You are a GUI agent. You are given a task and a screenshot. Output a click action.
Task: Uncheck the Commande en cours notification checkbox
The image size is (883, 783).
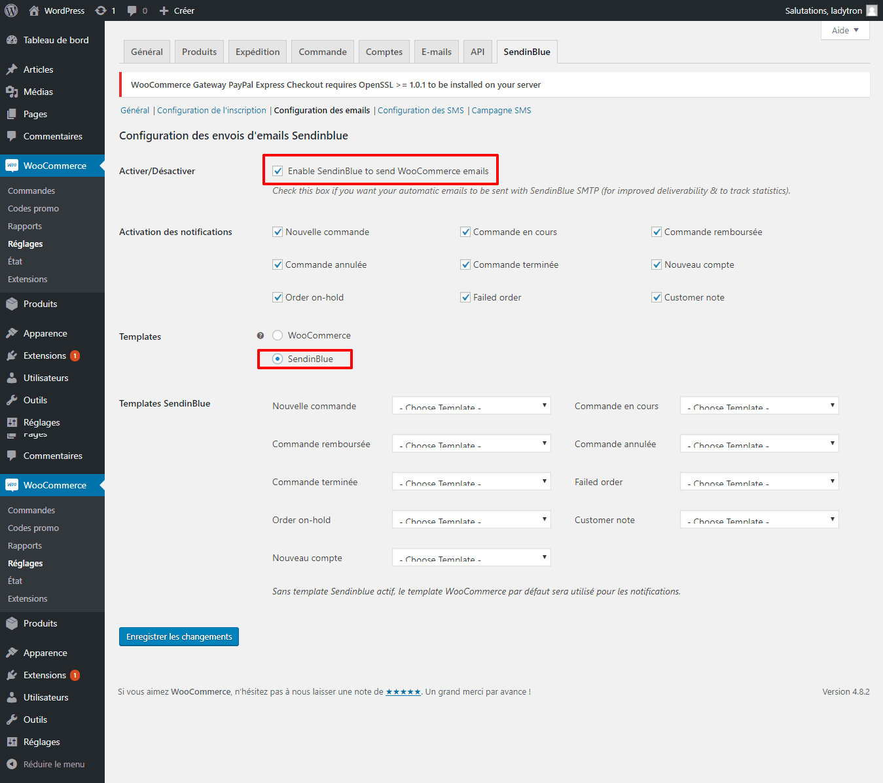(x=465, y=232)
